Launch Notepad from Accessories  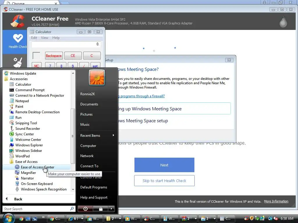click(22, 101)
